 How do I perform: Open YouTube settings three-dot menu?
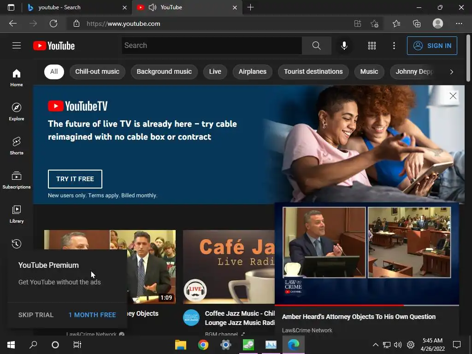point(394,46)
